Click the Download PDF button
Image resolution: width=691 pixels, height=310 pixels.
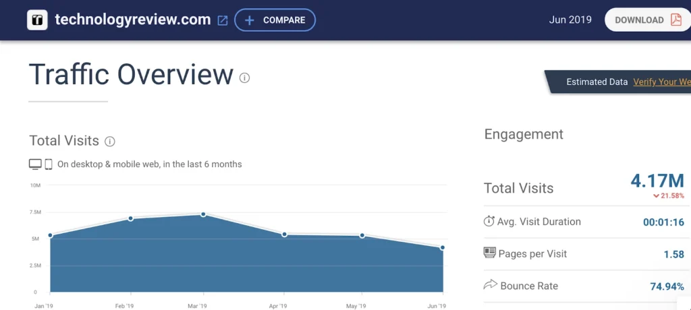647,20
